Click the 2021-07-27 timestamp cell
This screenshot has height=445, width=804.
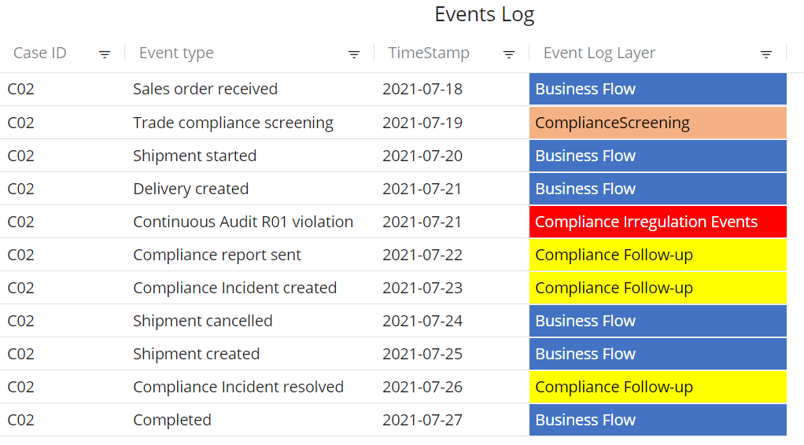coord(422,420)
